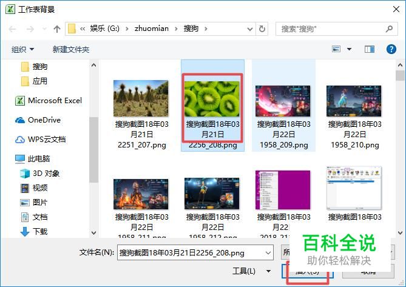Select the file manager window screenshot thumbnail
Screen dimensions: 406x287
click(354, 188)
